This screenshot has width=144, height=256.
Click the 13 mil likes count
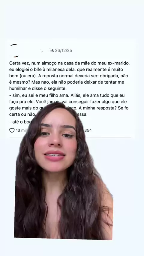(x=21, y=130)
